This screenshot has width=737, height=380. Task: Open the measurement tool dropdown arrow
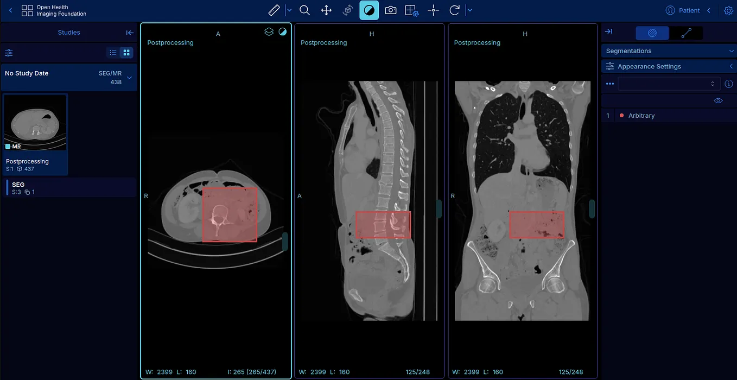click(289, 10)
